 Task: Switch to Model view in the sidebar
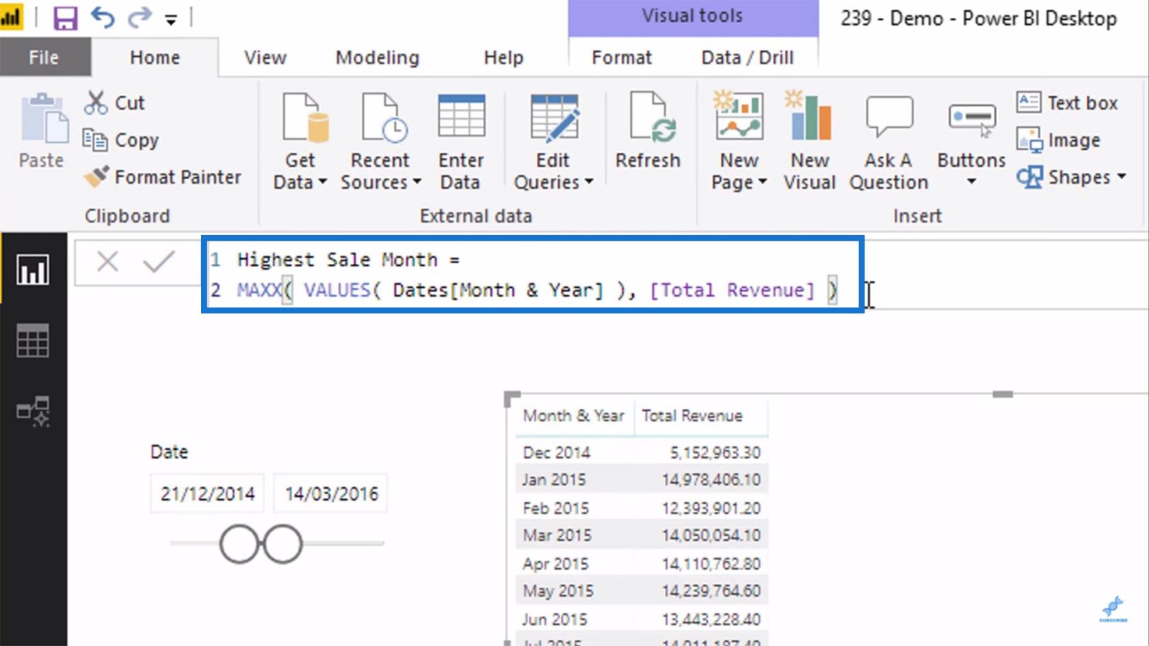pyautogui.click(x=33, y=412)
